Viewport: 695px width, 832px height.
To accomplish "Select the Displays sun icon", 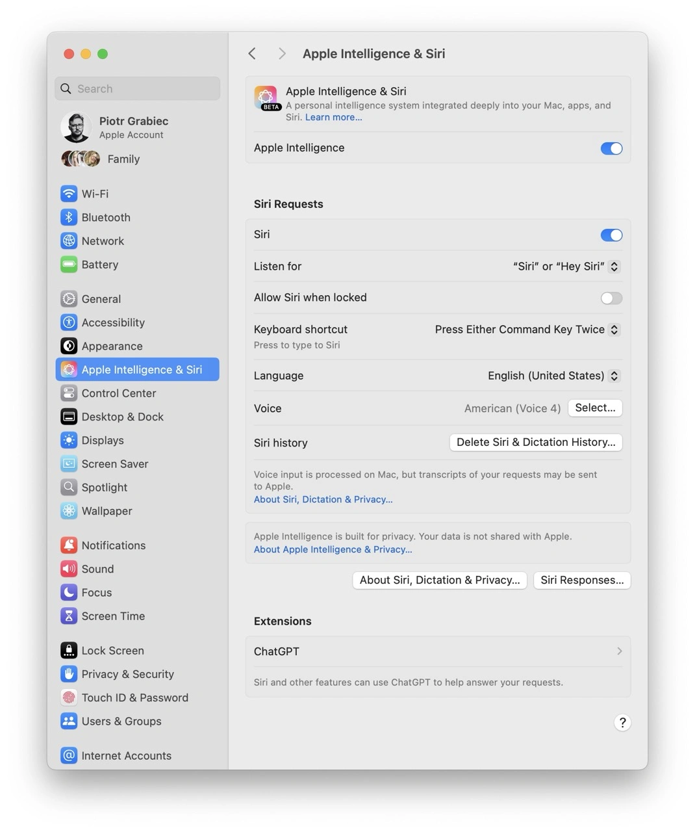I will point(69,440).
